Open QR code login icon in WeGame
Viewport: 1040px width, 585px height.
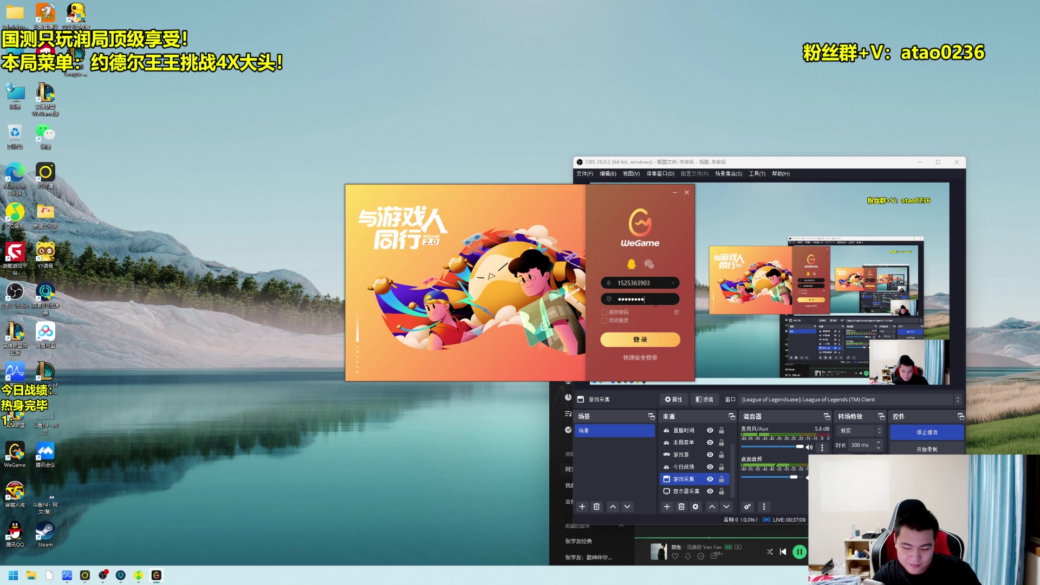(676, 313)
